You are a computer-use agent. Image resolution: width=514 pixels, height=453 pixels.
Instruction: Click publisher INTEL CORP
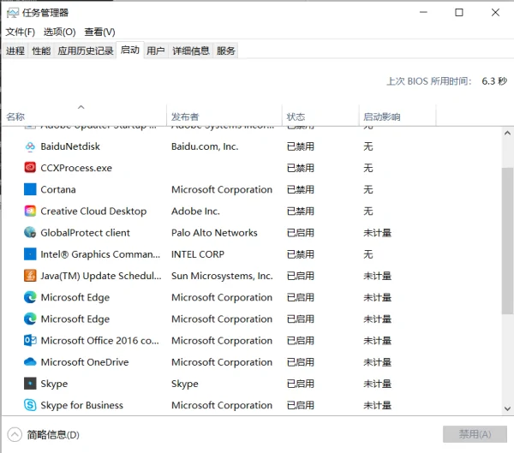198,254
